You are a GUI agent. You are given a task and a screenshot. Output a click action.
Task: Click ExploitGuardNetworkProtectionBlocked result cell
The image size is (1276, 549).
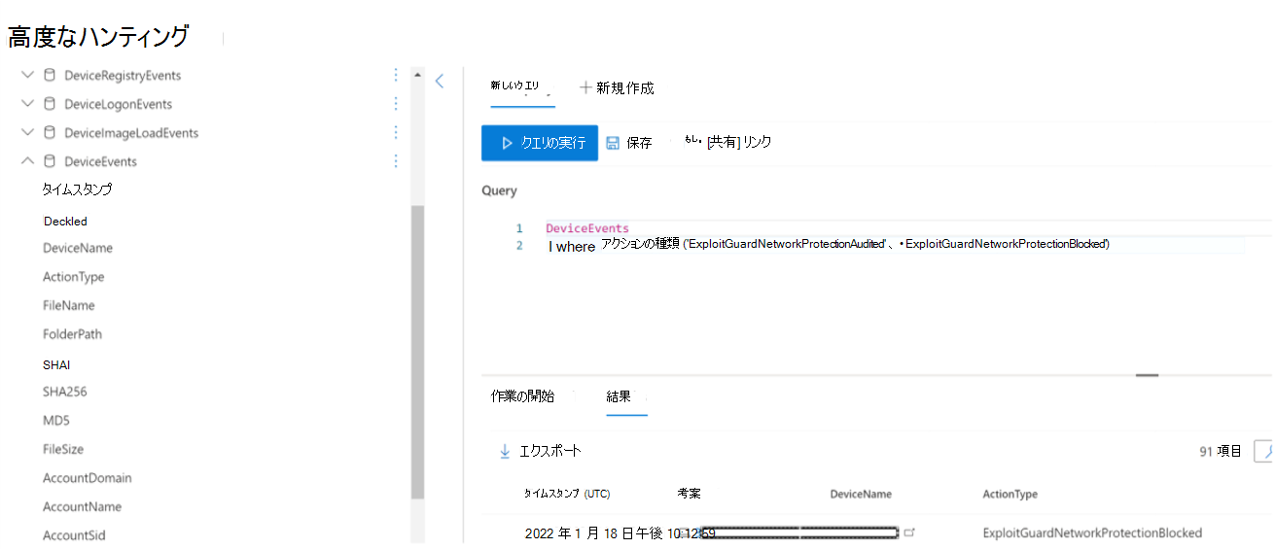pos(1092,532)
